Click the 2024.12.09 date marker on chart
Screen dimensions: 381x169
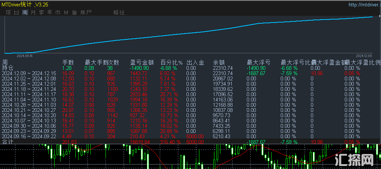(x=364, y=56)
